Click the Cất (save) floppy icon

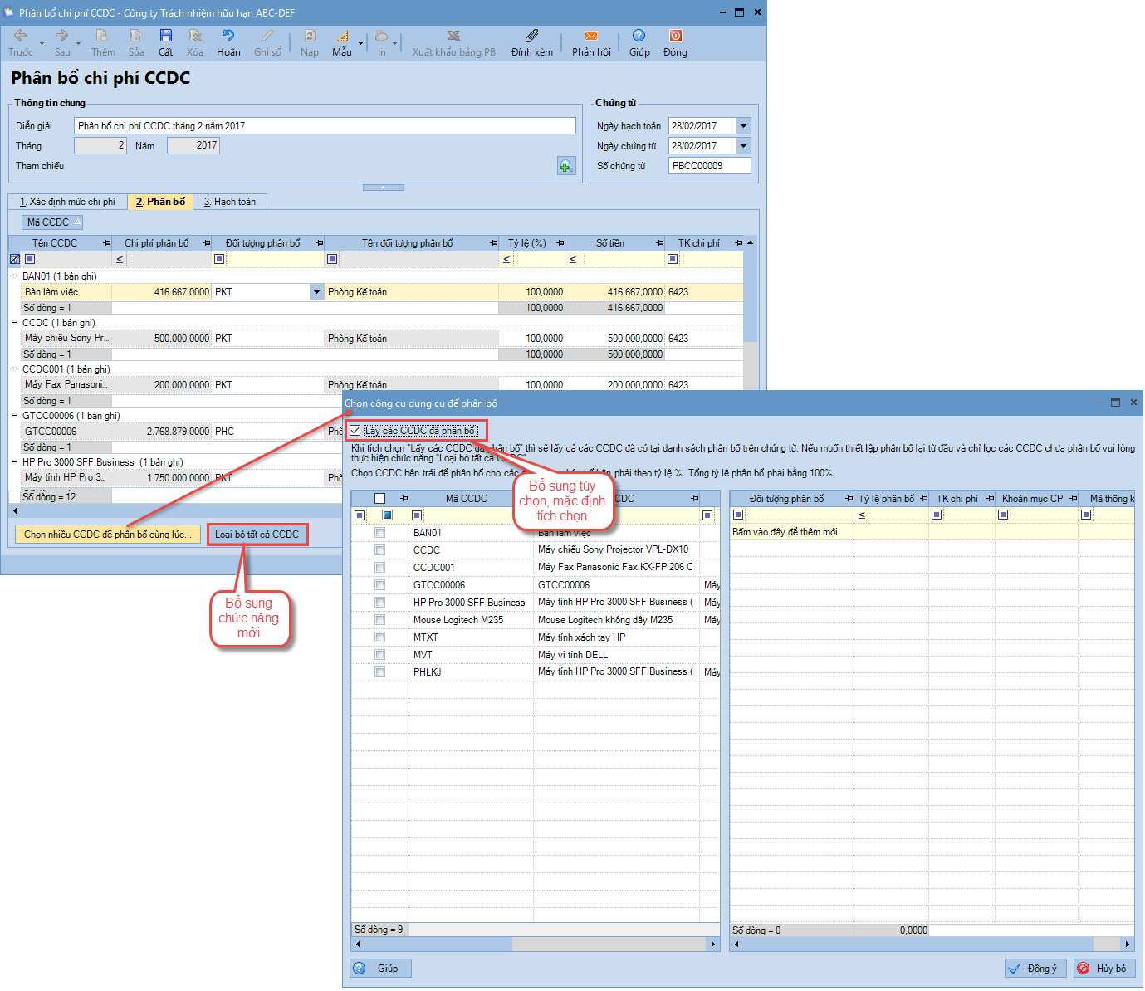pyautogui.click(x=166, y=36)
